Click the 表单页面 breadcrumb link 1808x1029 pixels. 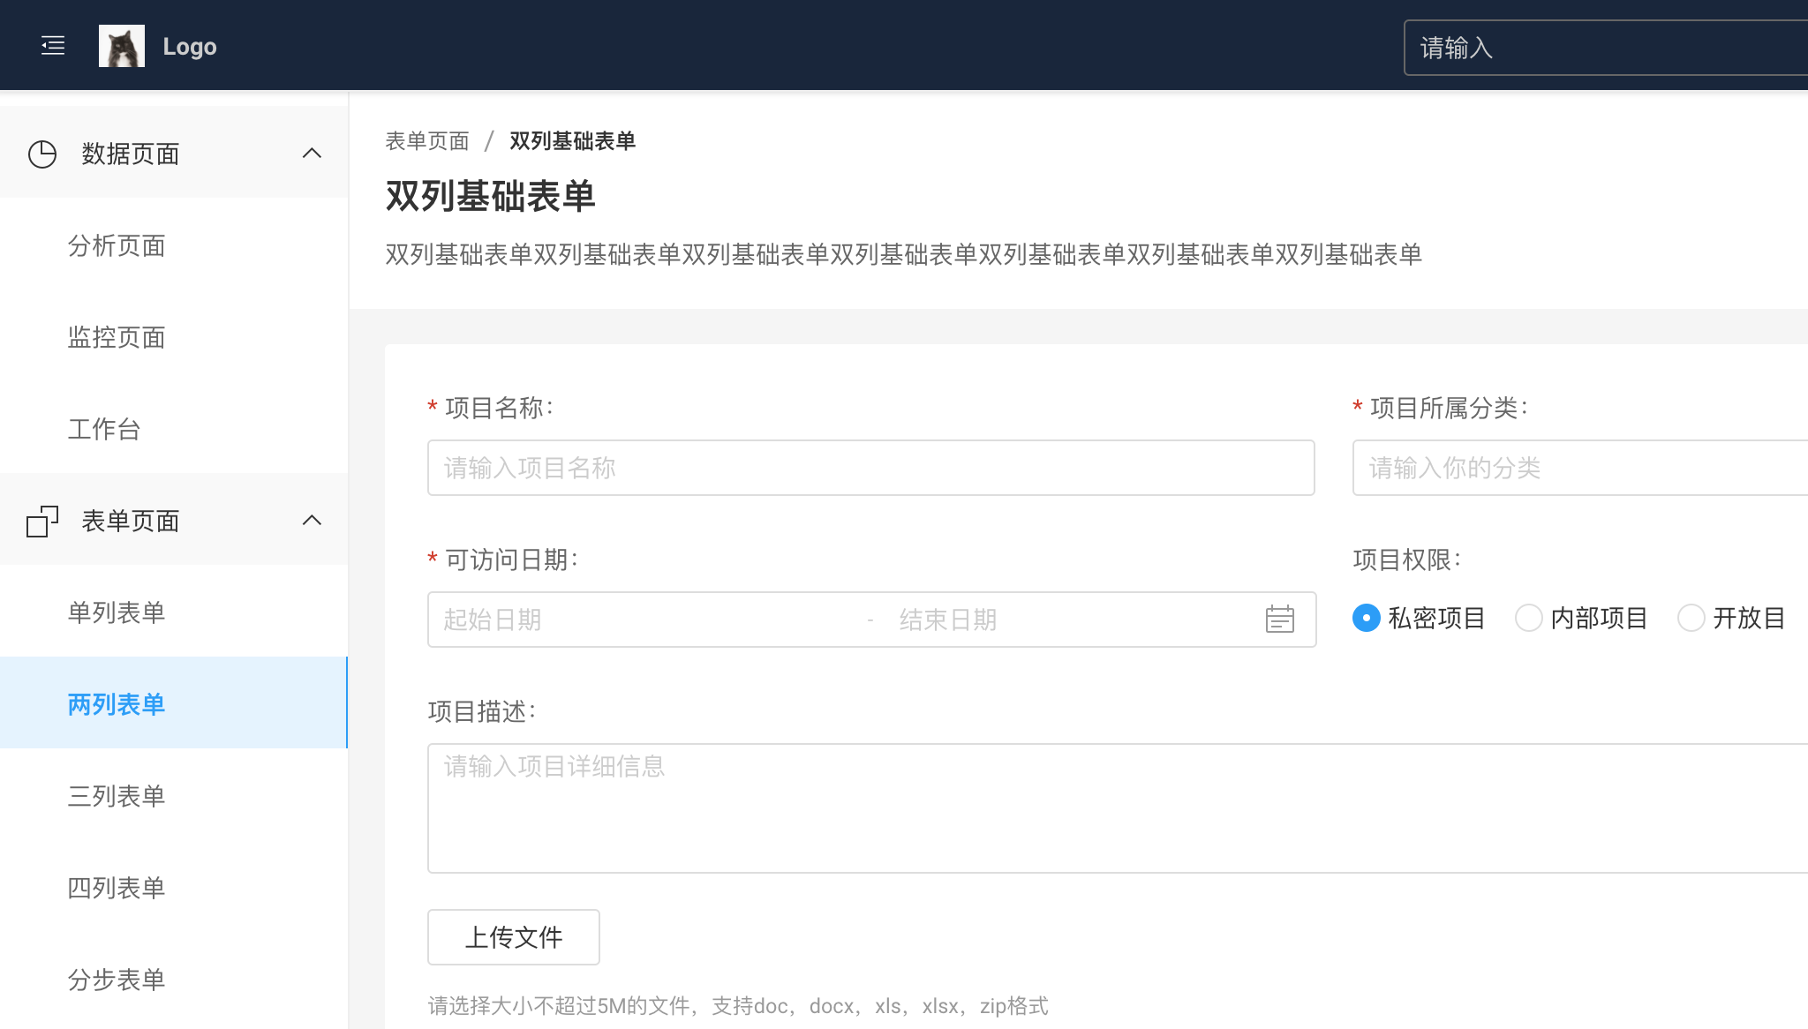(x=427, y=141)
